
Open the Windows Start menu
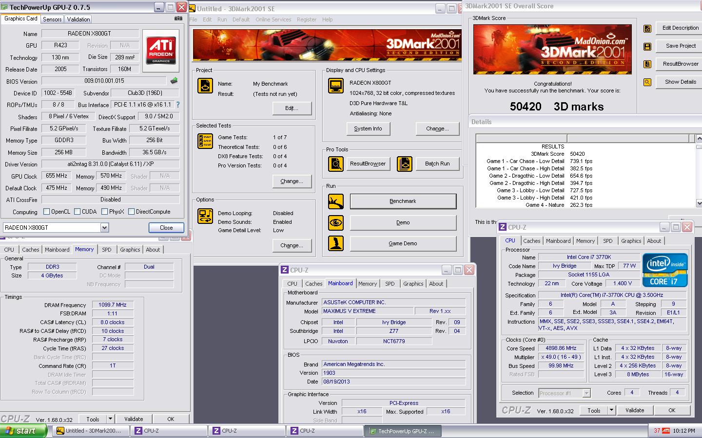point(23,431)
